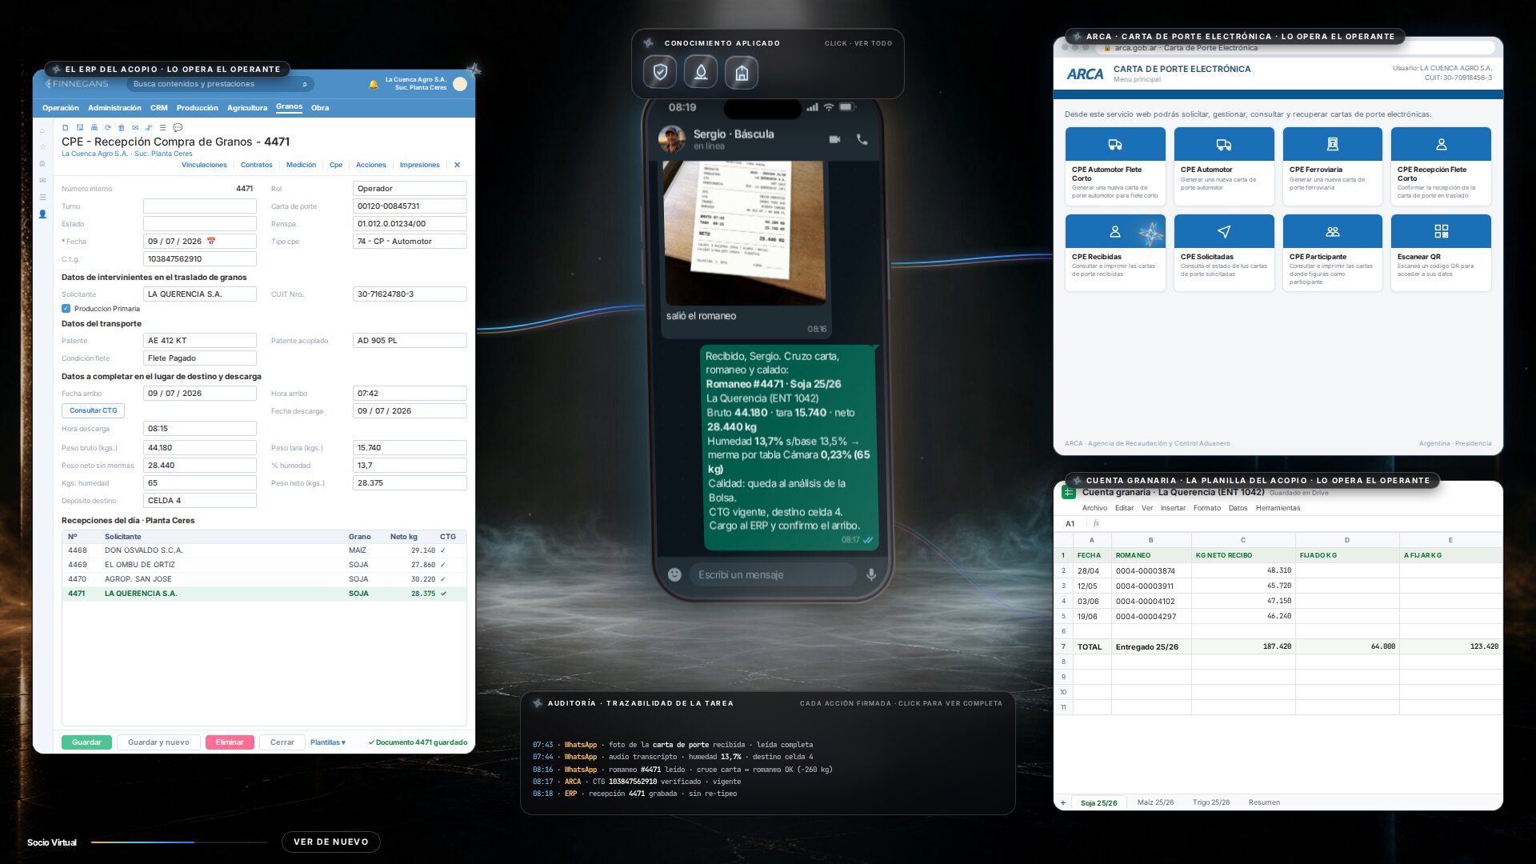The height and width of the screenshot is (864, 1536).
Task: Click the new document icon in ERP toolbar
Action: pyautogui.click(x=66, y=127)
